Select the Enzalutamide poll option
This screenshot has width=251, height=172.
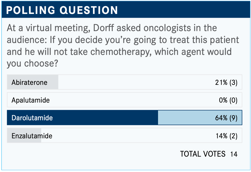(125, 135)
